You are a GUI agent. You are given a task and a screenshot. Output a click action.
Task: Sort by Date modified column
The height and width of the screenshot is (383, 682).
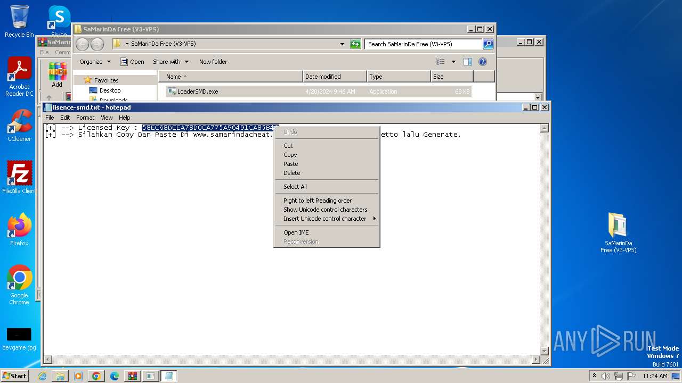335,77
